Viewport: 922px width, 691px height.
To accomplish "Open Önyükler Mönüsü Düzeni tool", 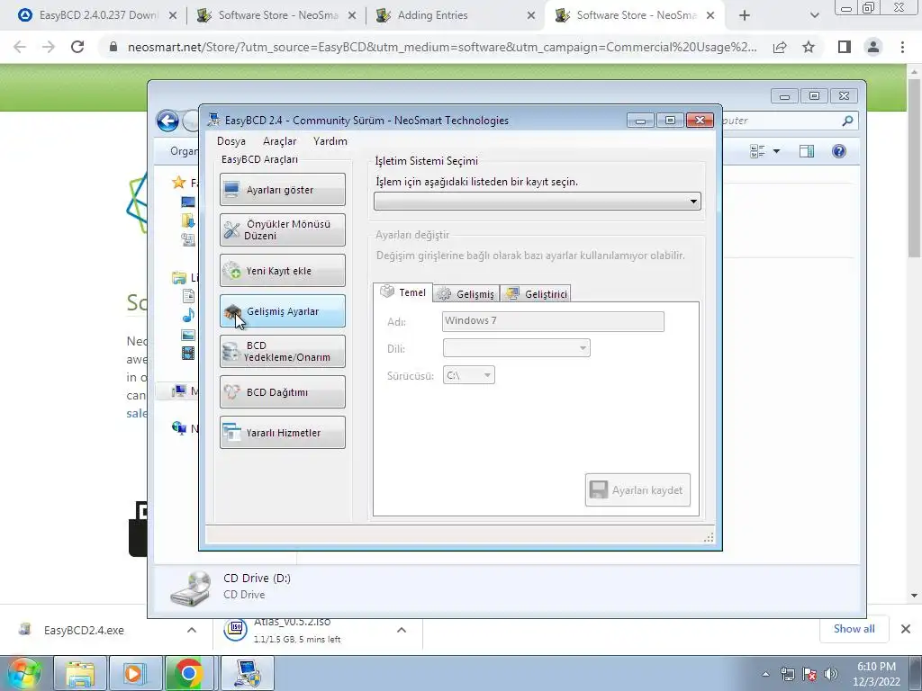I will tap(282, 229).
